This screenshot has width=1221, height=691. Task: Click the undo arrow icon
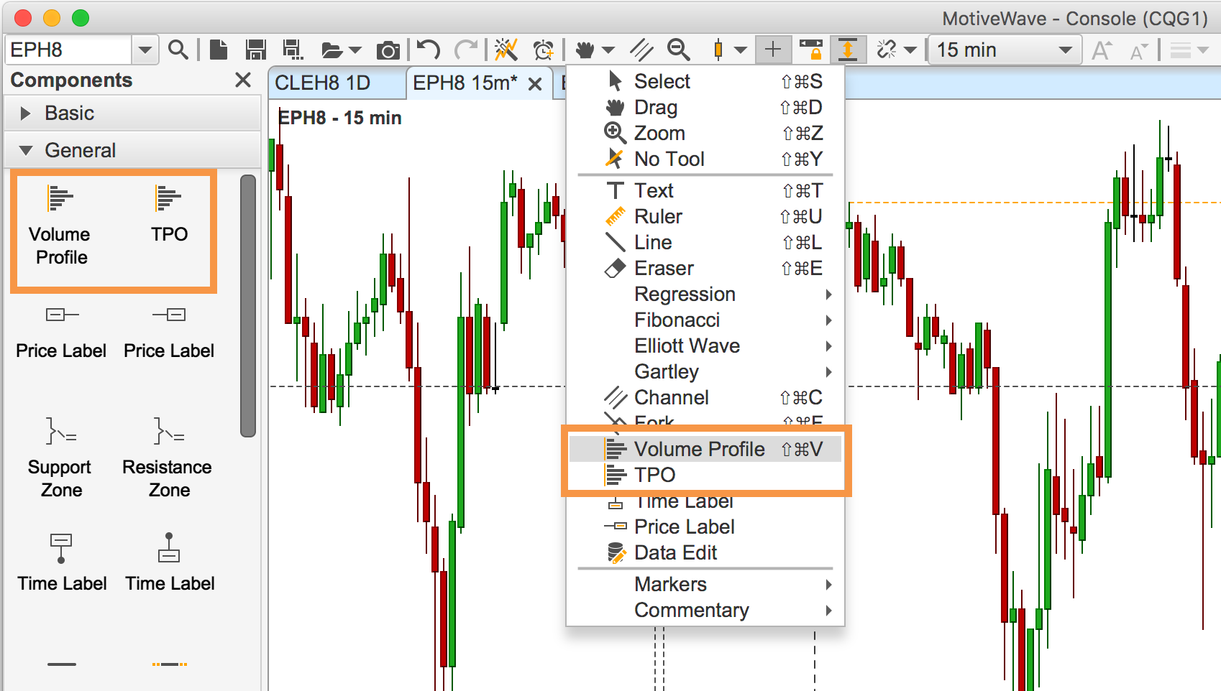point(429,50)
